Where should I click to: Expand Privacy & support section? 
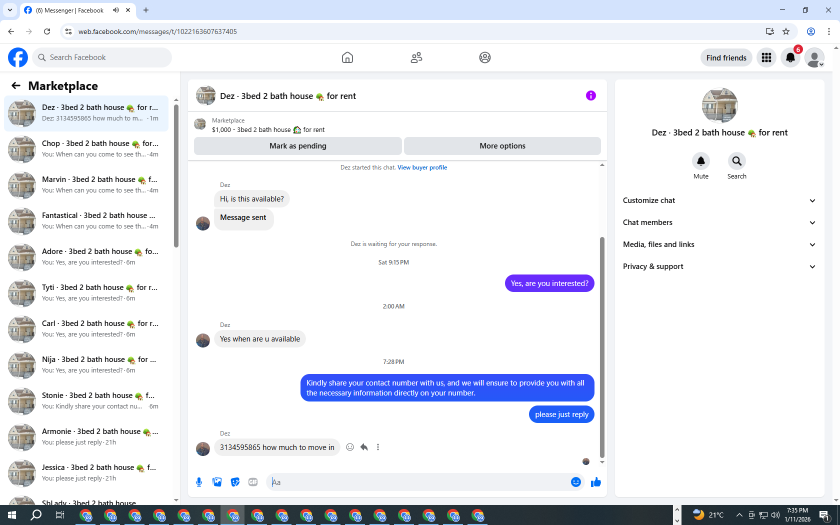click(719, 266)
